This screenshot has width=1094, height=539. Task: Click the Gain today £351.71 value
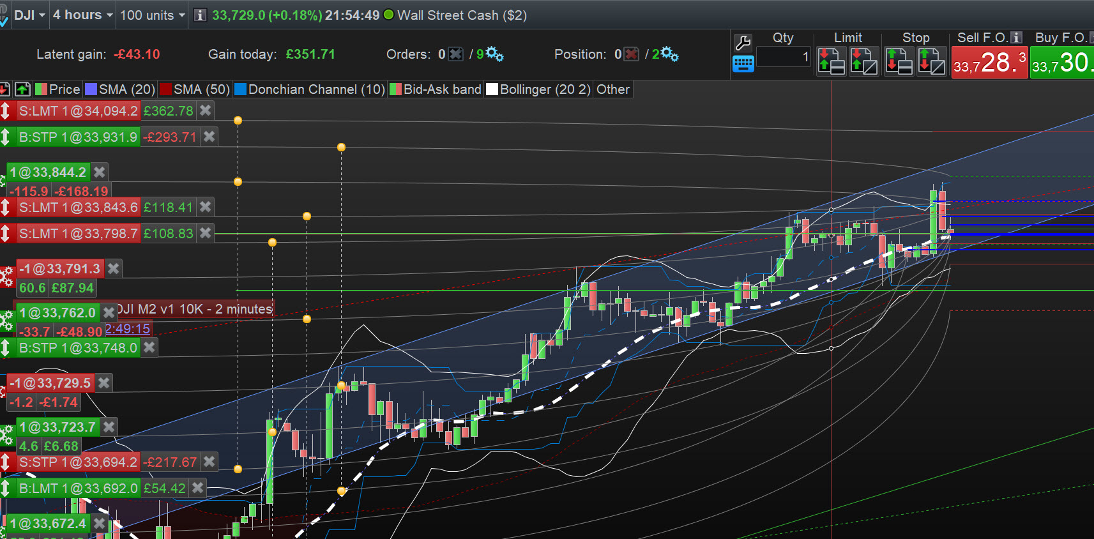pyautogui.click(x=310, y=54)
